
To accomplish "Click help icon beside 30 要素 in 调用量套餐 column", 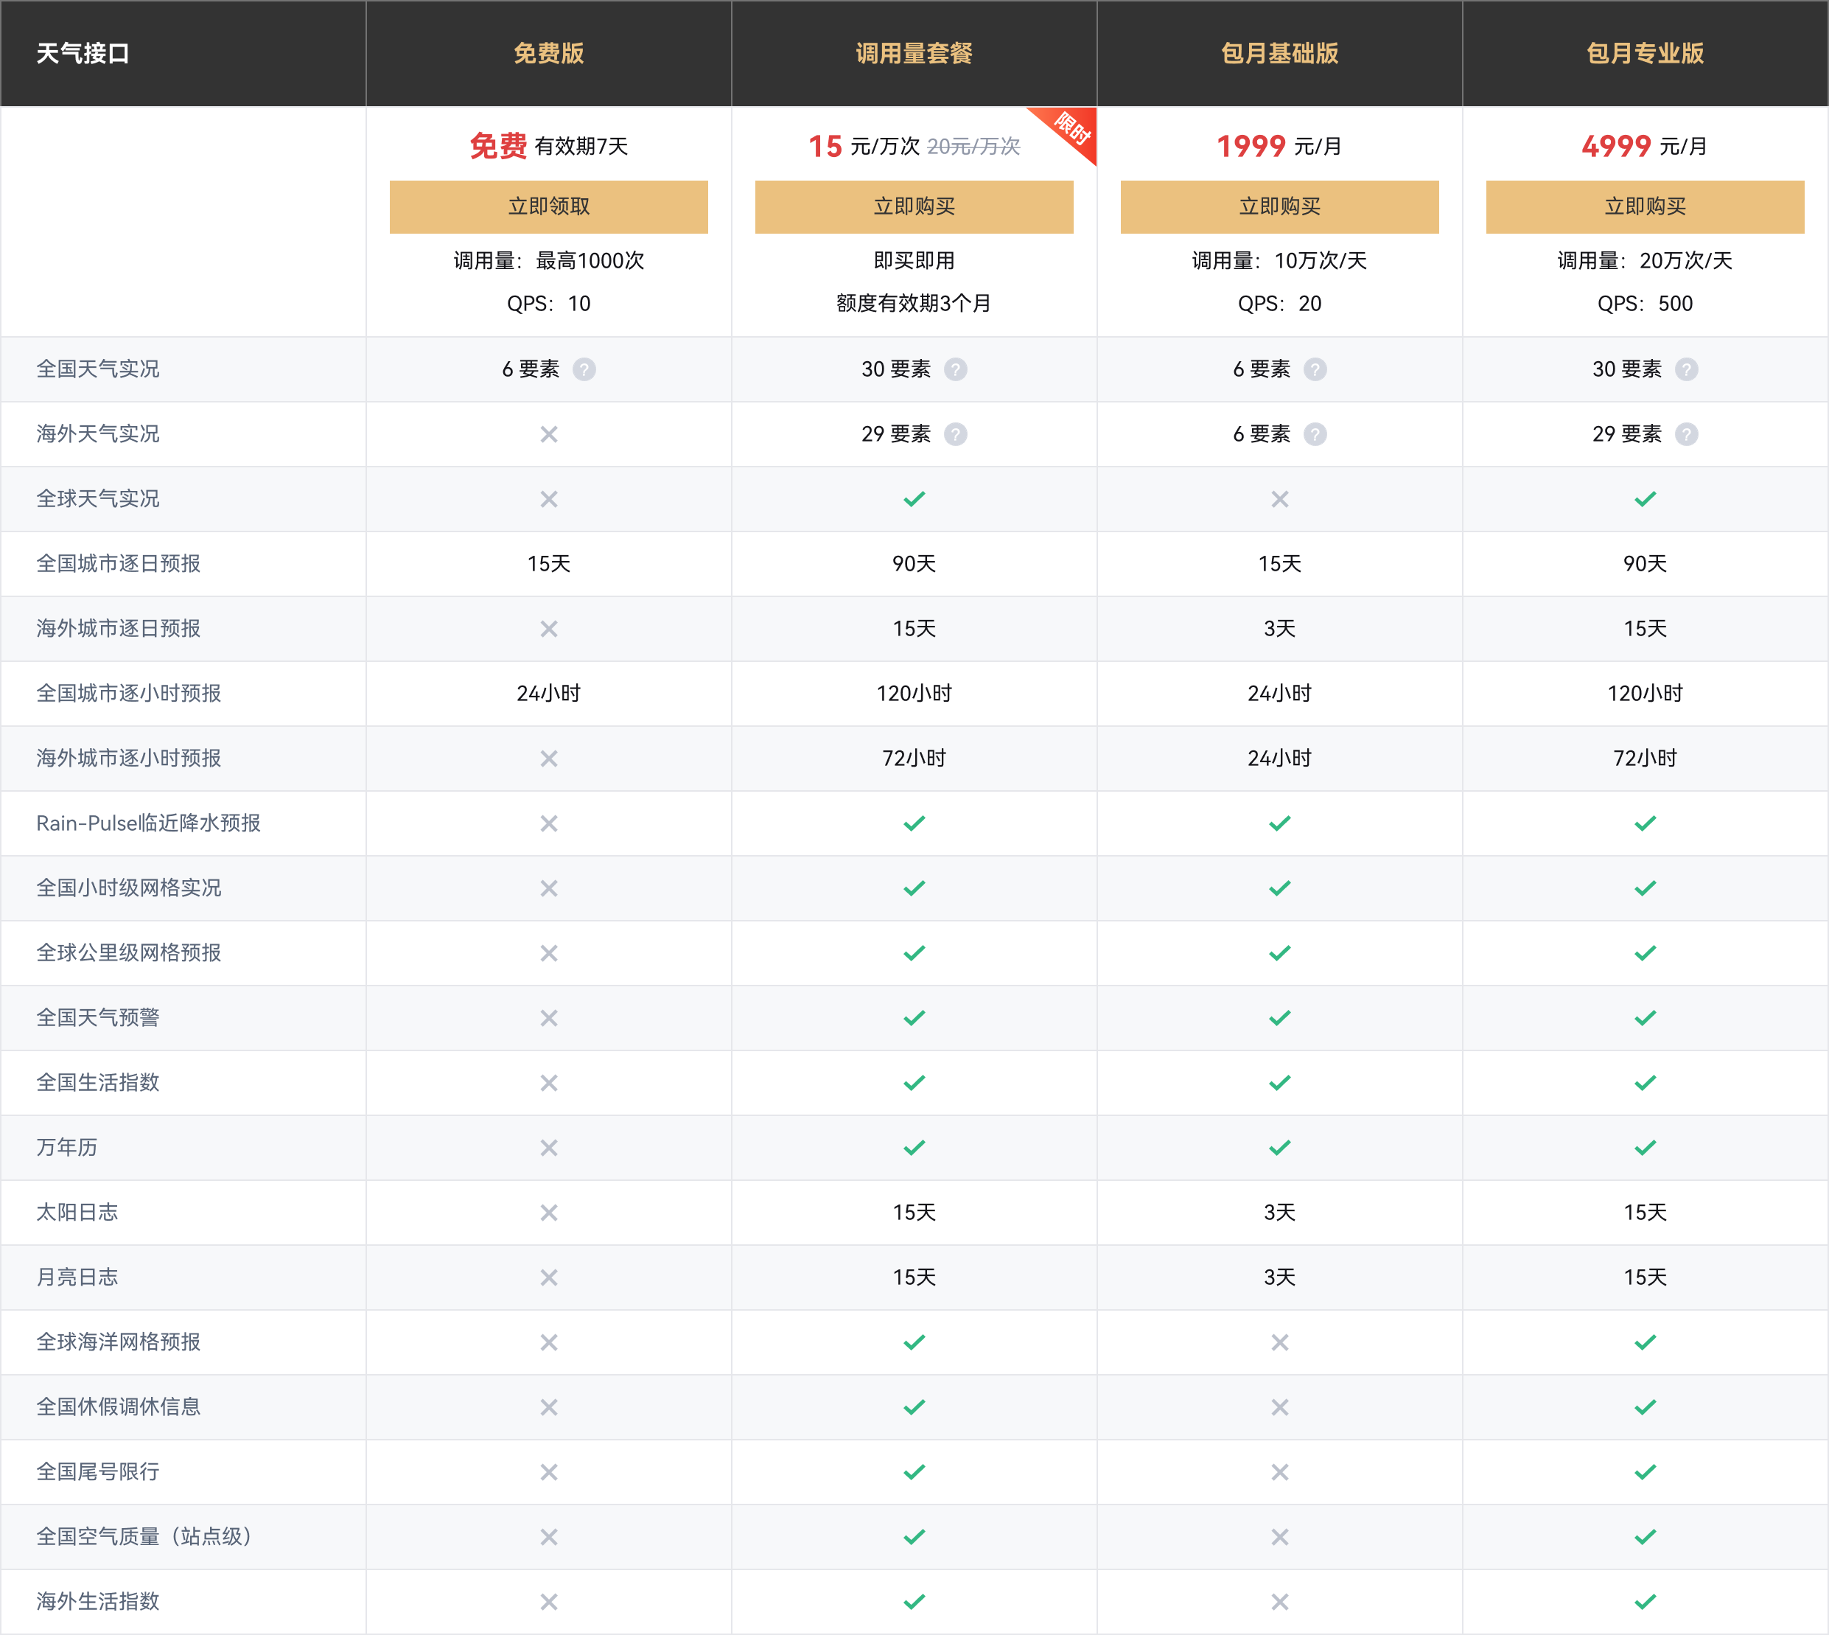I will coord(957,369).
